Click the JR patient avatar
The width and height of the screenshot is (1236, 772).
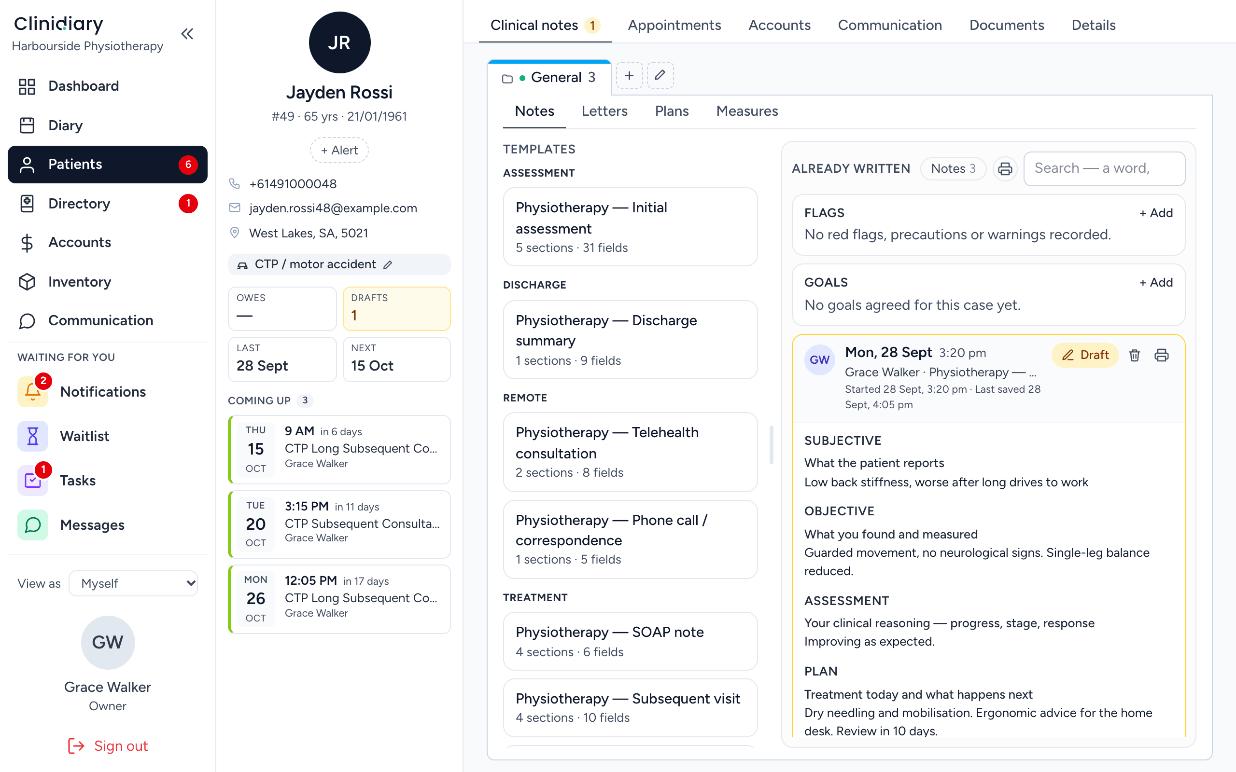(339, 42)
